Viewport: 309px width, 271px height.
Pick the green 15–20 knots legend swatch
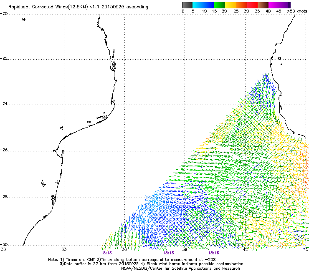click(x=220, y=5)
